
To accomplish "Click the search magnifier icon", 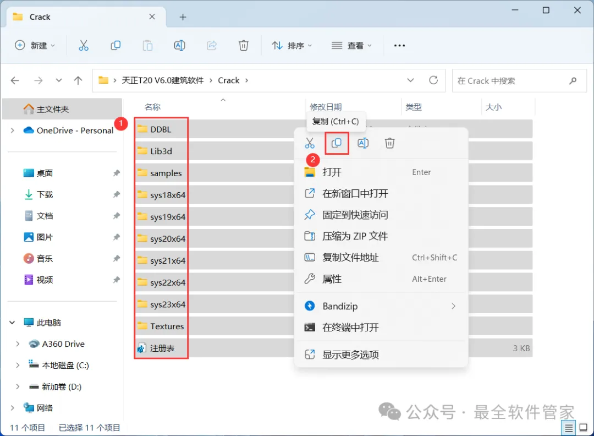I will click(573, 81).
